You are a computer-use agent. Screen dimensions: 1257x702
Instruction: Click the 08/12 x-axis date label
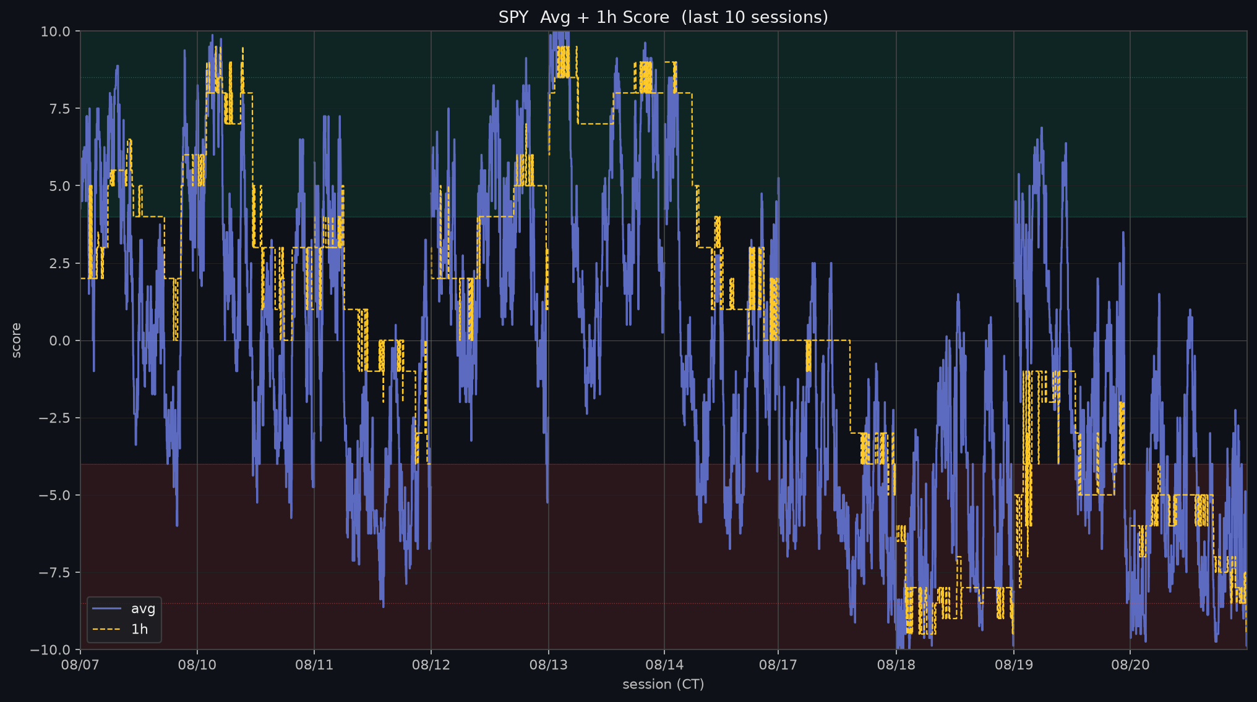pos(431,665)
